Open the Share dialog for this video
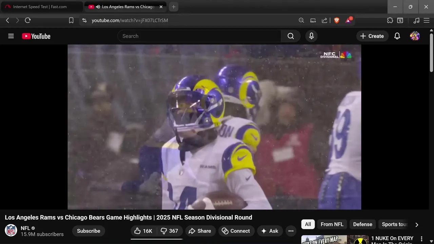 [x=200, y=231]
